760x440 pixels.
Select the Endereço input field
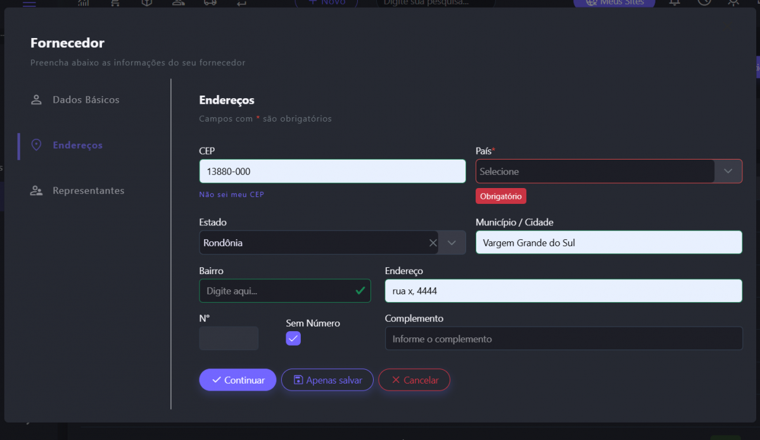563,291
